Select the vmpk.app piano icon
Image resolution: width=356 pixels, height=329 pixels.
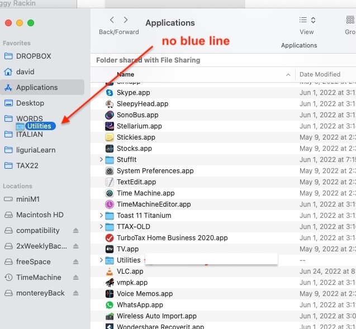point(110,283)
